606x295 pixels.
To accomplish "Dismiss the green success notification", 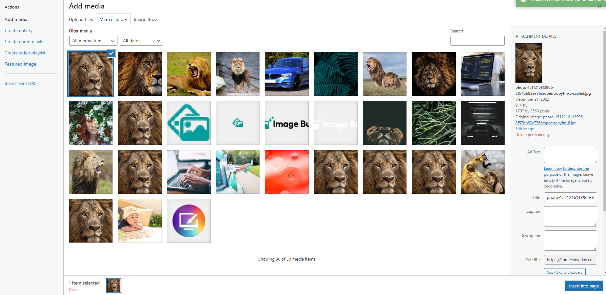I will pyautogui.click(x=600, y=6).
